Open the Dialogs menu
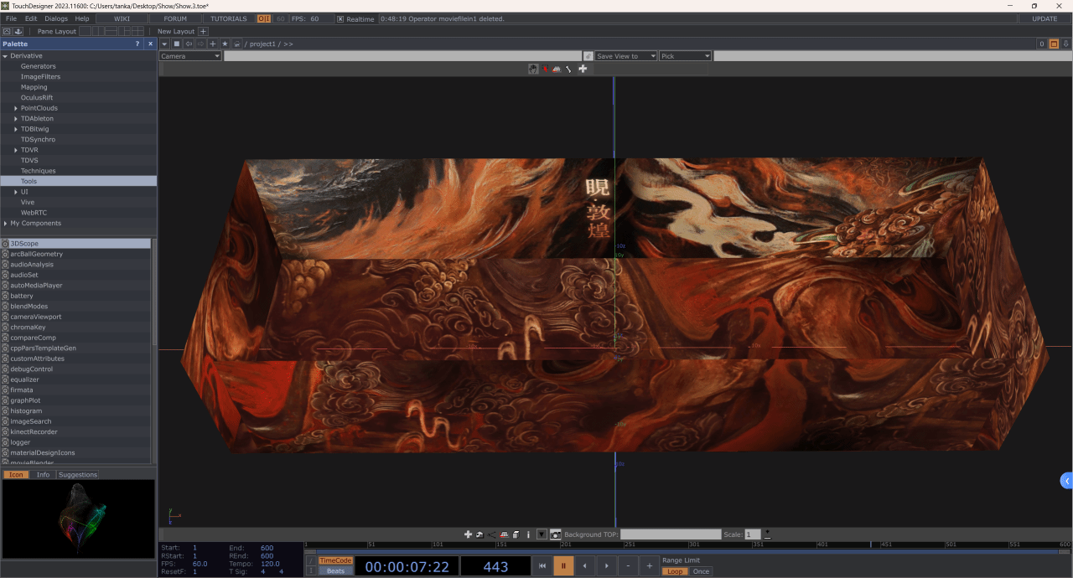Viewport: 1073px width, 578px height. tap(56, 18)
